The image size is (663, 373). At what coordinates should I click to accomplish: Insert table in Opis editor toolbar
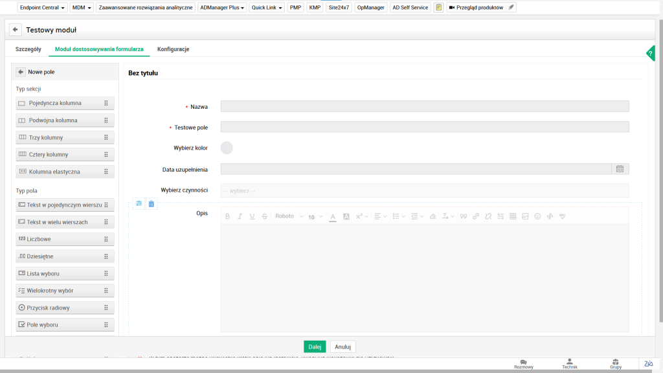click(513, 216)
